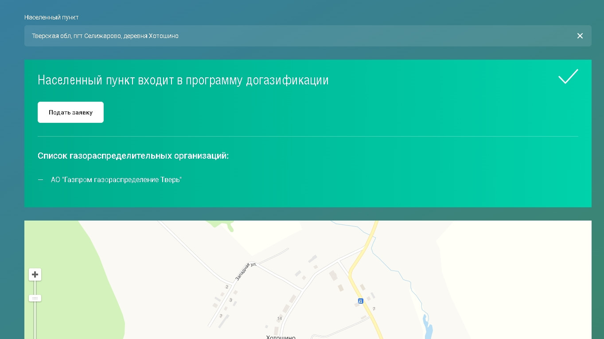Click house number 14 on map
This screenshot has height=339, width=604.
coord(279,319)
